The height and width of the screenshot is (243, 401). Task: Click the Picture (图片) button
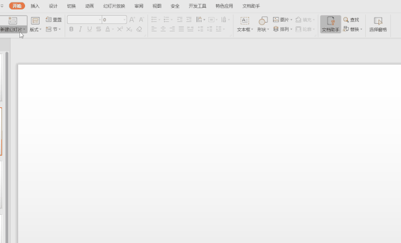click(x=282, y=19)
